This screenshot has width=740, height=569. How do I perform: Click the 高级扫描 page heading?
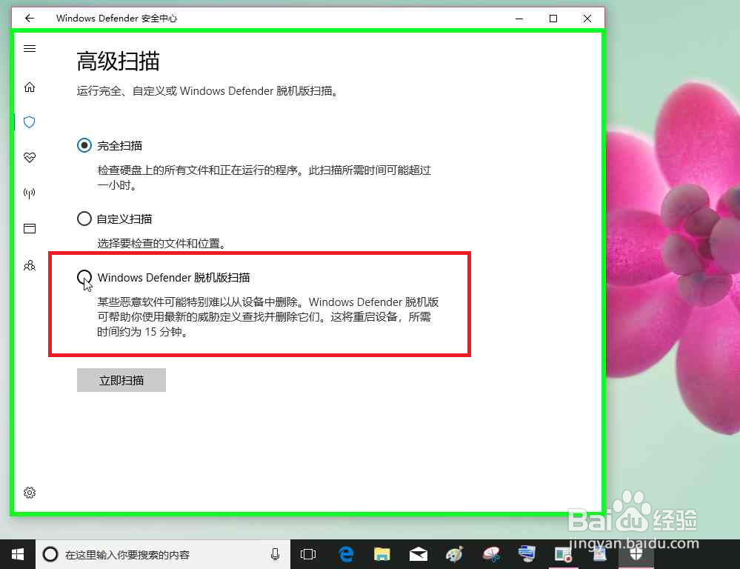[x=118, y=61]
